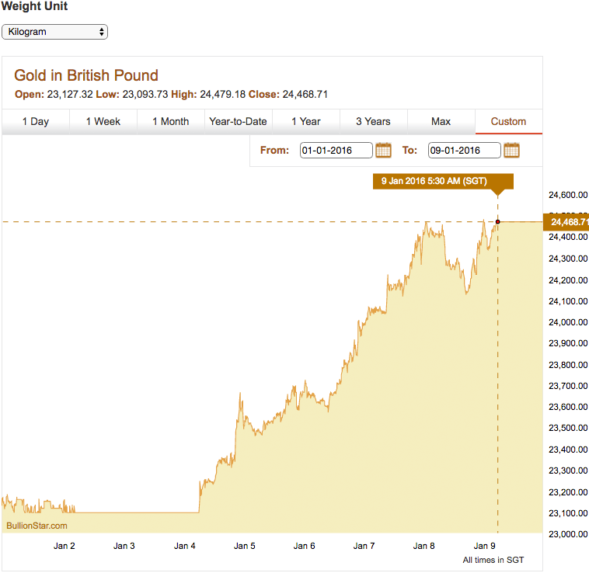Image resolution: width=589 pixels, height=573 pixels.
Task: Open the calendar picker beside From date
Action: pyautogui.click(x=383, y=150)
